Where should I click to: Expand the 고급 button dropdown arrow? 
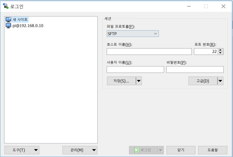pyautogui.click(x=220, y=81)
